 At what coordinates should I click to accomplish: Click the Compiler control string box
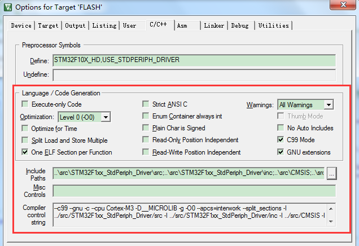(x=194, y=214)
